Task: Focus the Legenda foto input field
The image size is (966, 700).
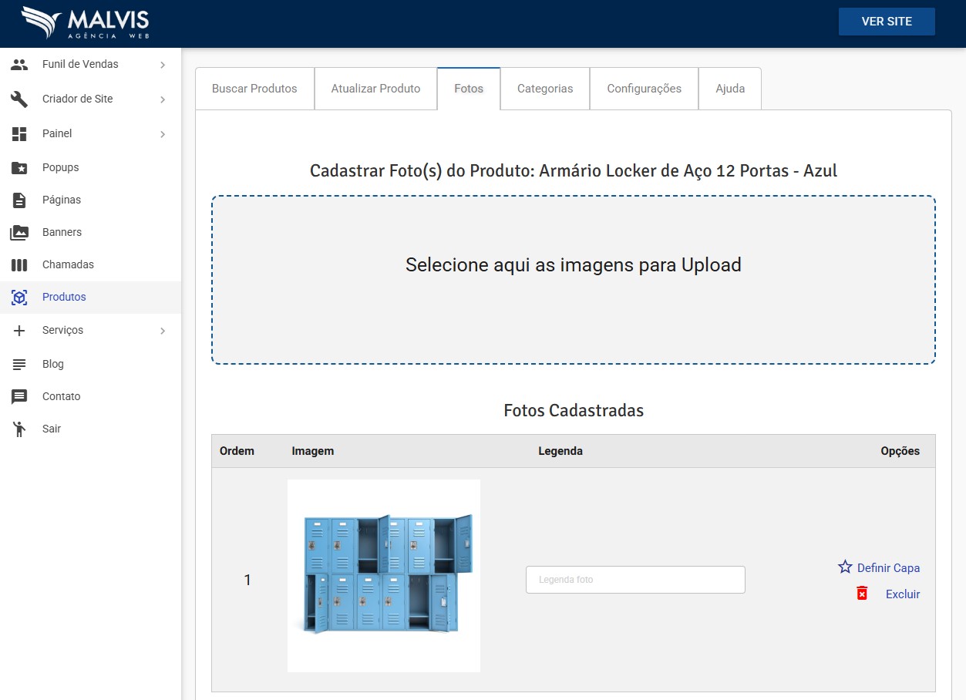Action: pos(635,580)
